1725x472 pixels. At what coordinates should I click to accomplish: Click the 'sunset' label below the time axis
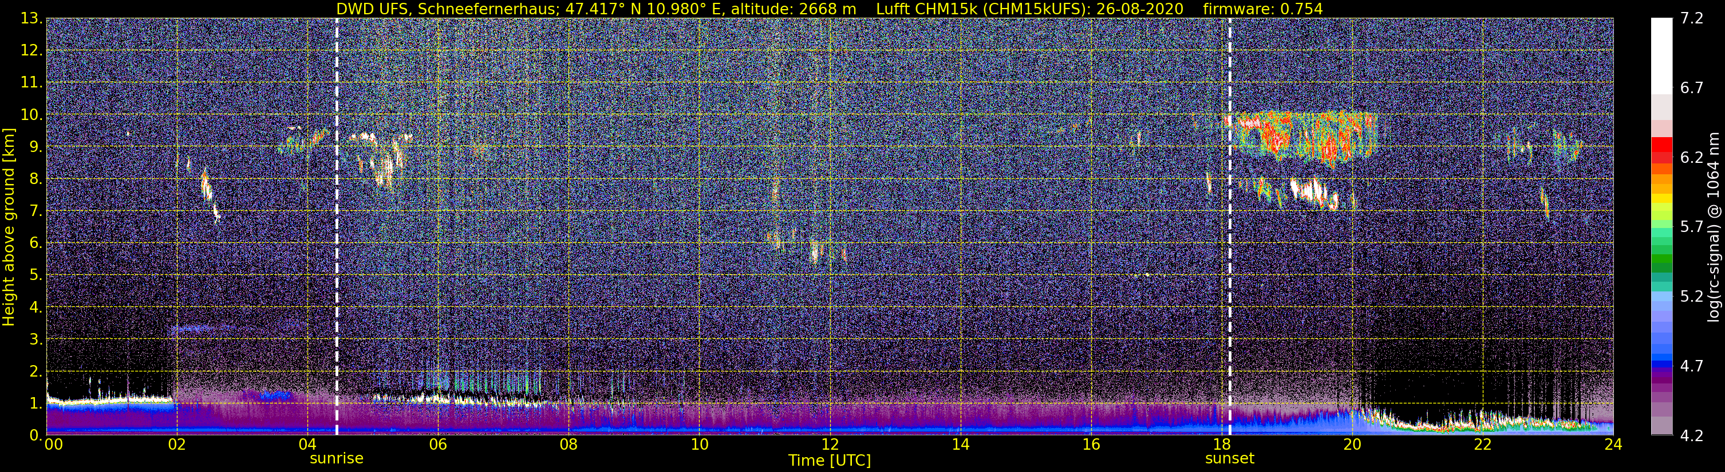[x=1229, y=459]
